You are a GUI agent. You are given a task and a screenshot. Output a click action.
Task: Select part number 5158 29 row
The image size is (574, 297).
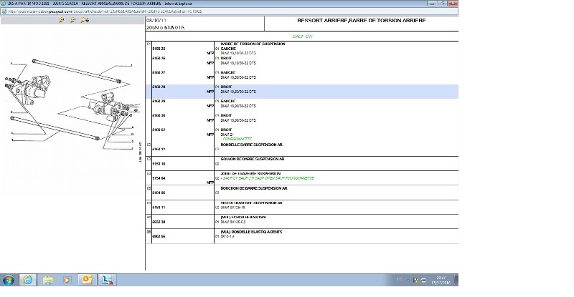click(x=159, y=101)
